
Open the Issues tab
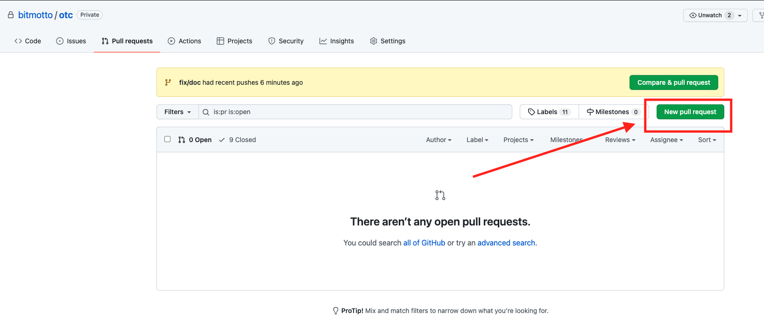tap(71, 41)
